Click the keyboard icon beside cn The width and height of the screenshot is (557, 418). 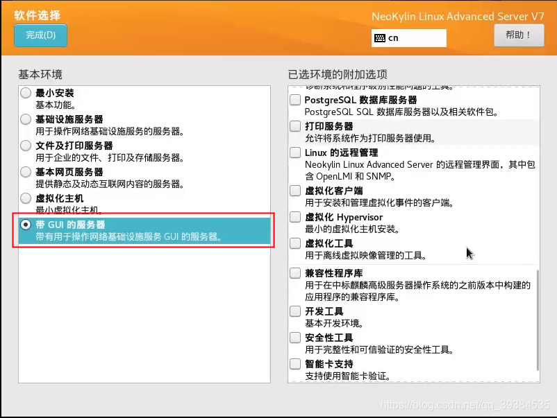(380, 38)
